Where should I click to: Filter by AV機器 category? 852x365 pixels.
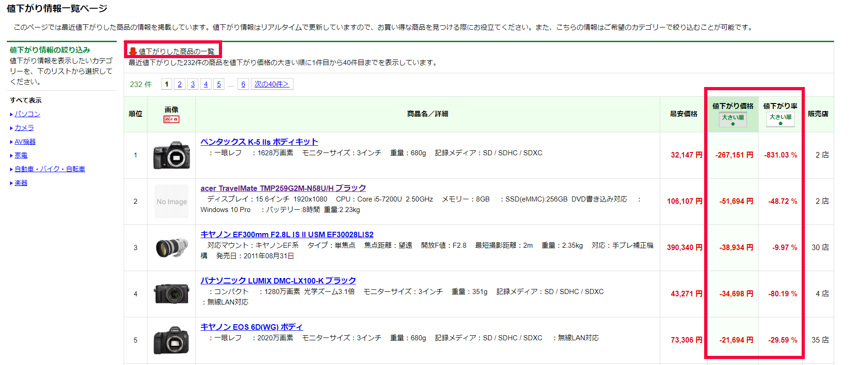coord(25,142)
